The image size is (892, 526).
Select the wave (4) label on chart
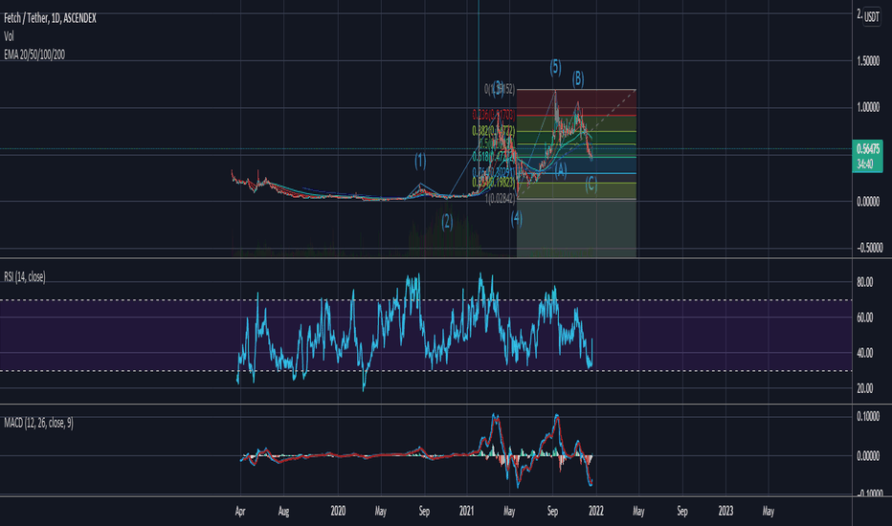click(516, 218)
